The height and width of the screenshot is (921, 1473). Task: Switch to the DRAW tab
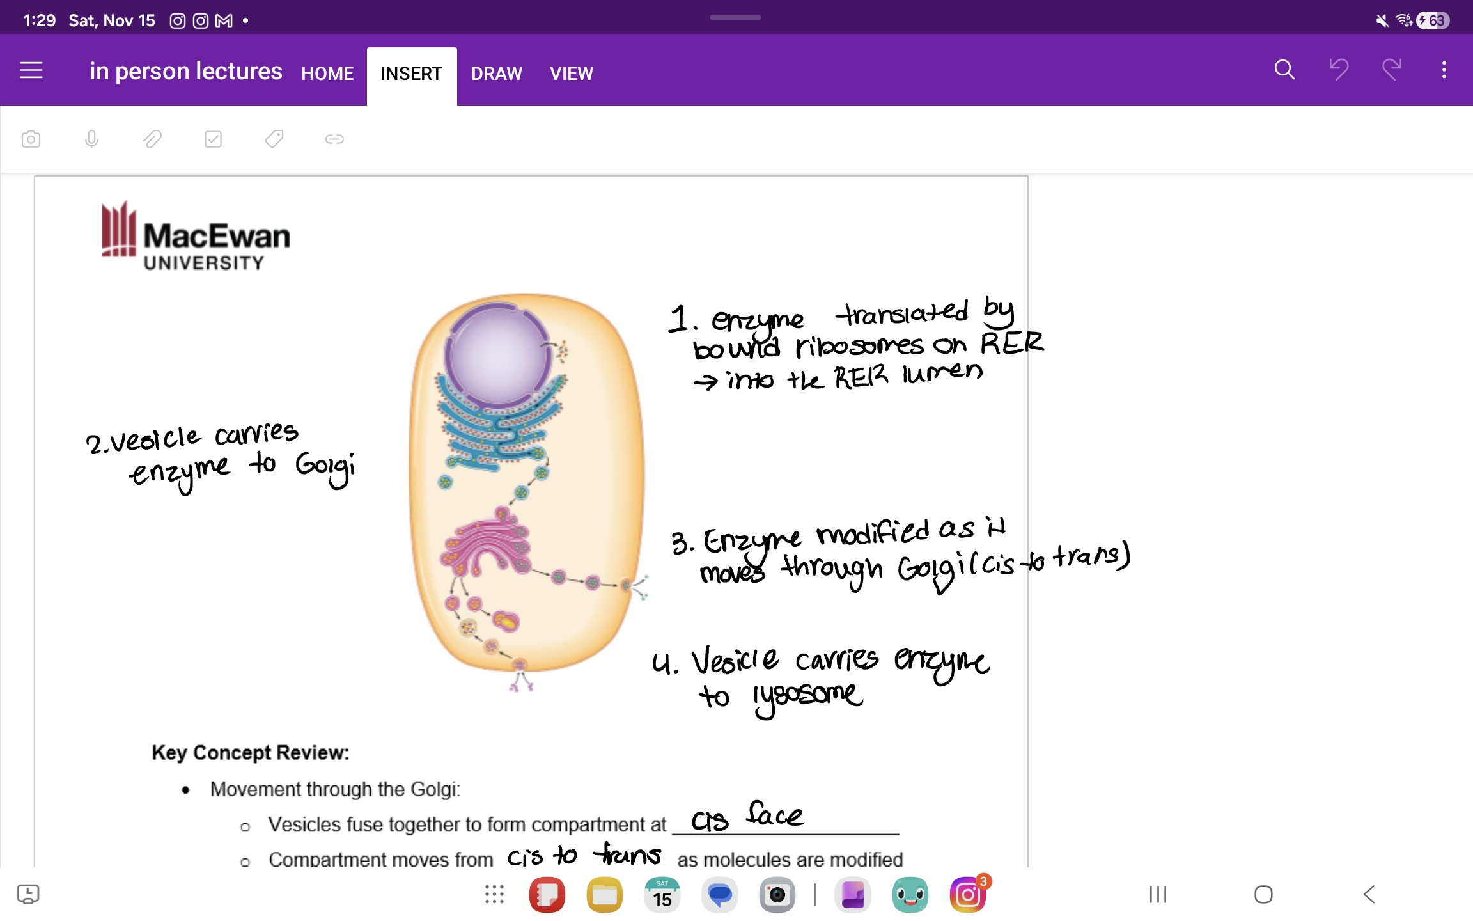coord(497,73)
